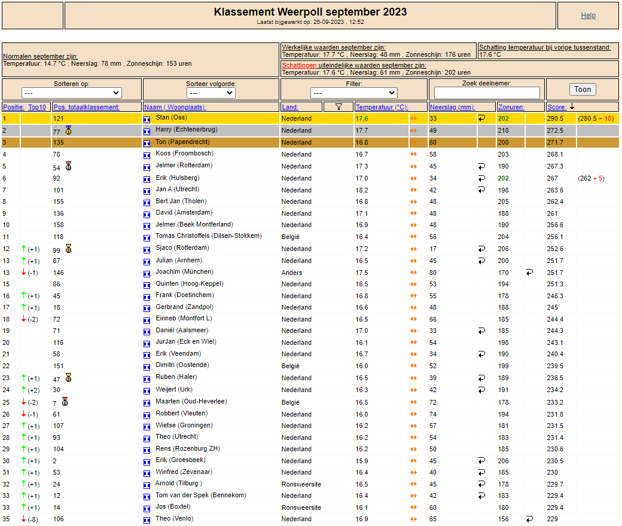Viewport: 622px width, 526px height.
Task: Click the bronze medal icon in Sjaco (Rotterdam) row
Action: point(68,248)
